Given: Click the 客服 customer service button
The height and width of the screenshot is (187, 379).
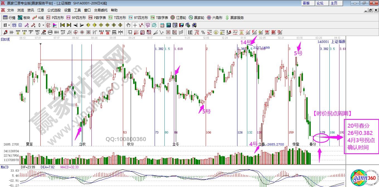Looking at the screenshot, I should pos(306,3).
